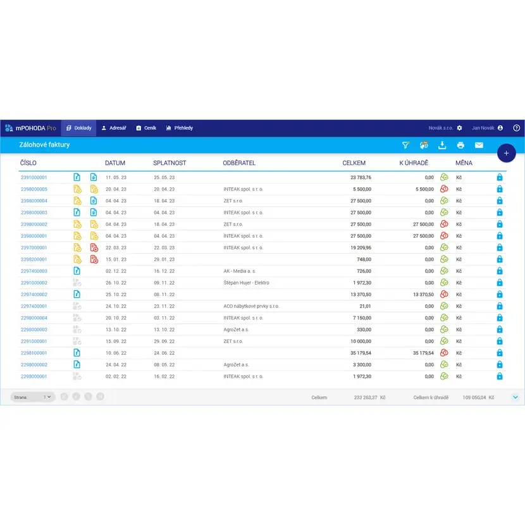Open invoice number 2397000001
Screen dimensions: 525x525
click(34, 248)
